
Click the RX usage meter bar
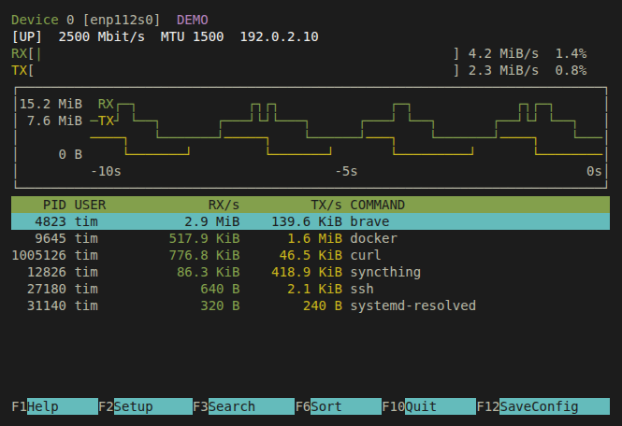[243, 53]
